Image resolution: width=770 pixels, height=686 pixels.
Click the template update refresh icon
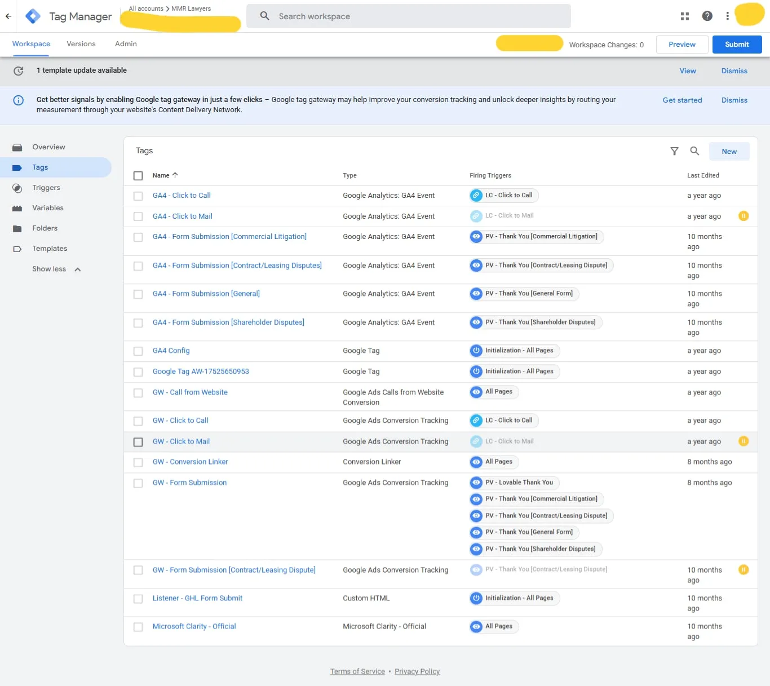pos(19,71)
